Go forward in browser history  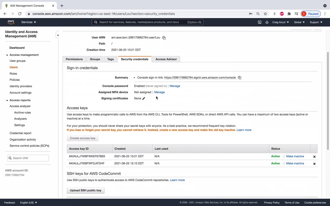pos(12,14)
